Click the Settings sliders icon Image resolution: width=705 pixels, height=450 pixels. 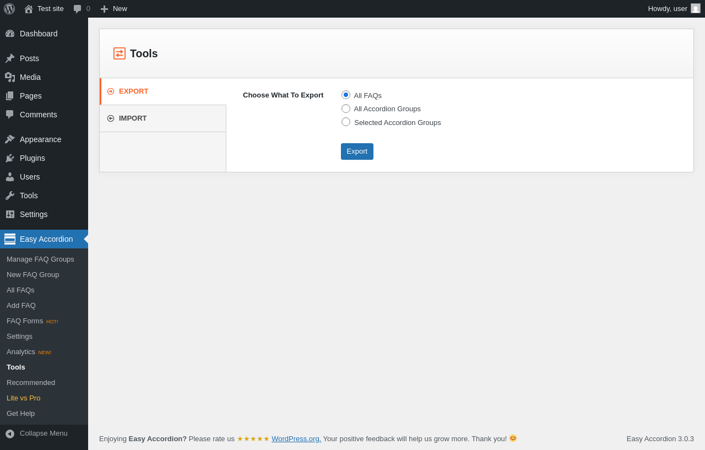[x=10, y=214]
